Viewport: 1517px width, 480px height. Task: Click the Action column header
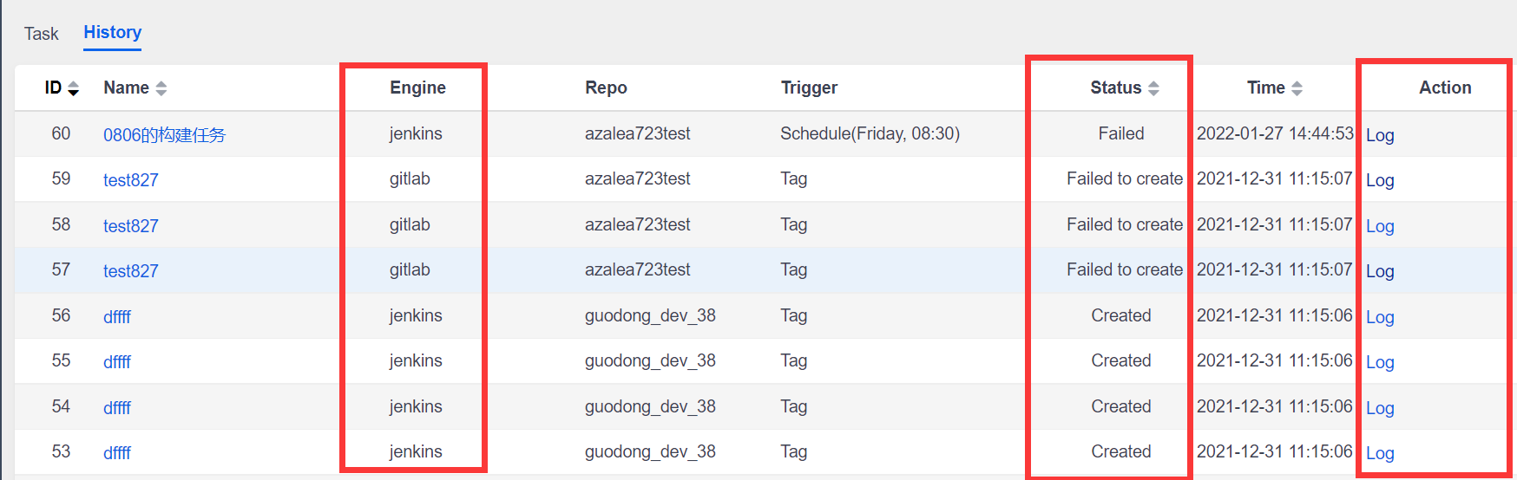click(x=1445, y=88)
